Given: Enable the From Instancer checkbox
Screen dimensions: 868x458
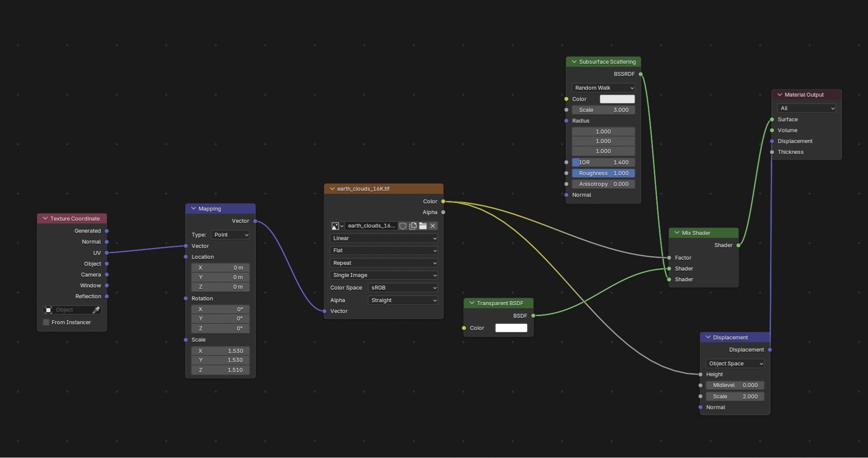Looking at the screenshot, I should tap(46, 323).
